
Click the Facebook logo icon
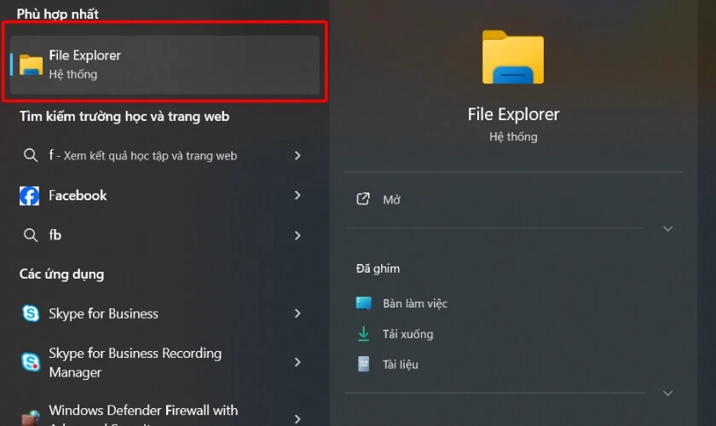(x=29, y=195)
